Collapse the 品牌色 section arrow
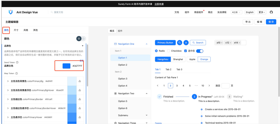The image size is (280, 124). pyautogui.click(x=82, y=46)
